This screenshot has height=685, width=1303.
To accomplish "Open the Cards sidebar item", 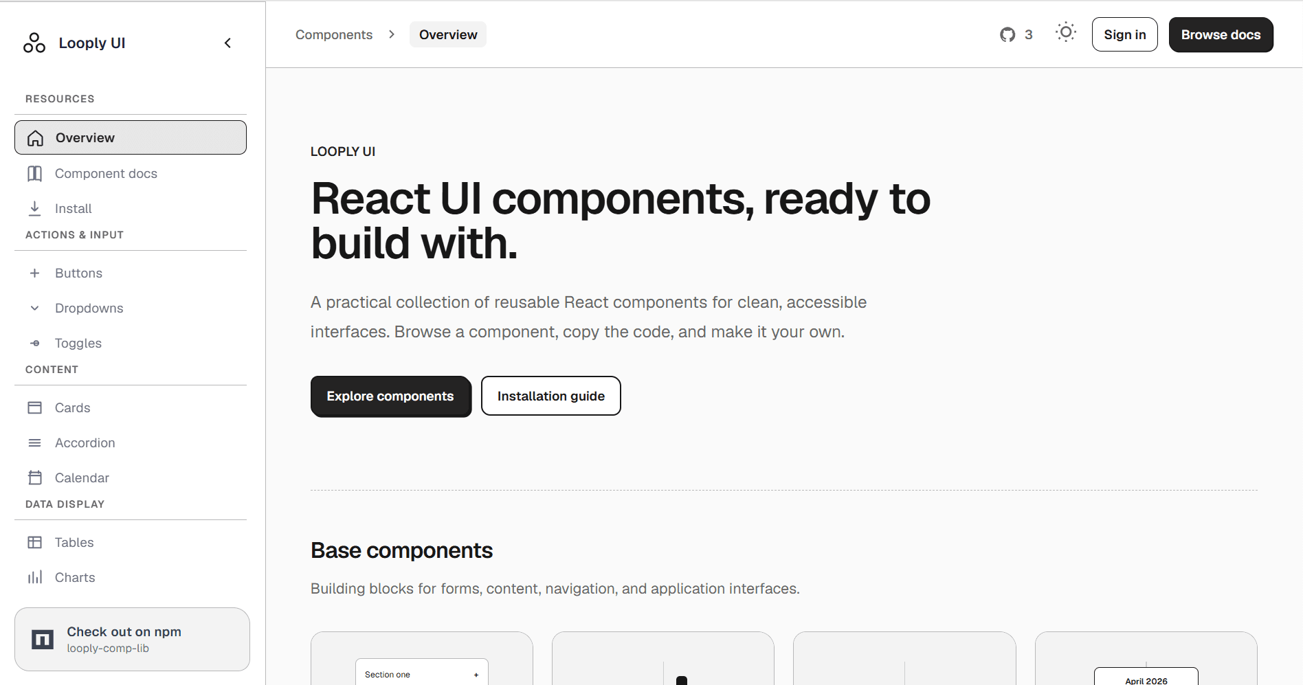I will pos(131,407).
